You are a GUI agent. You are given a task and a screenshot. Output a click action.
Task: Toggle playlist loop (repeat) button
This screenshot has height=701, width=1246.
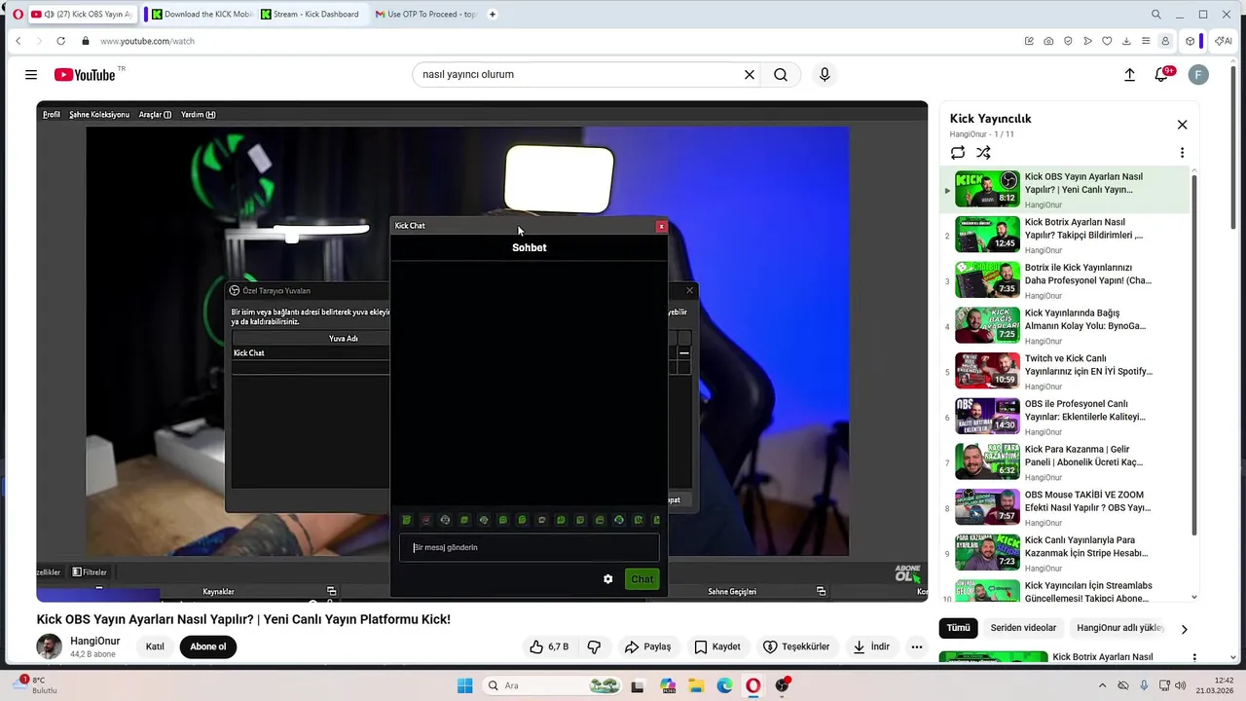(x=958, y=153)
